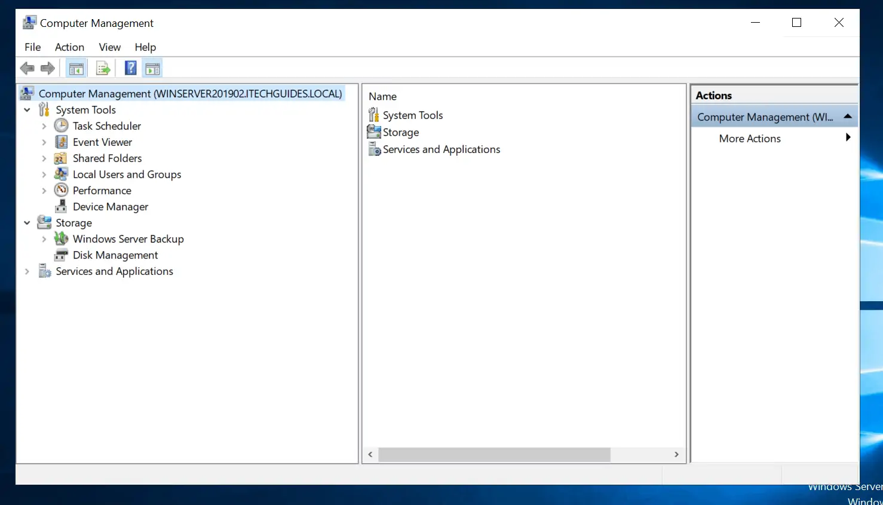
Task: Click Services and Applications icon in console tree
Action: pos(45,271)
